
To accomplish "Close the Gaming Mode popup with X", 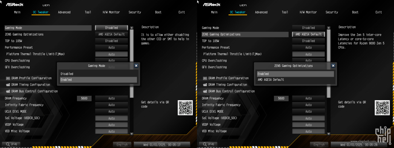I will click(136, 66).
